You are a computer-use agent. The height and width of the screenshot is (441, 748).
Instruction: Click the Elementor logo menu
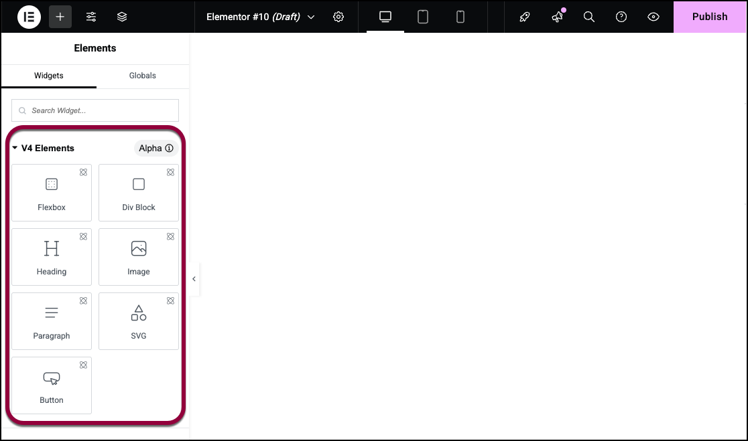tap(28, 17)
